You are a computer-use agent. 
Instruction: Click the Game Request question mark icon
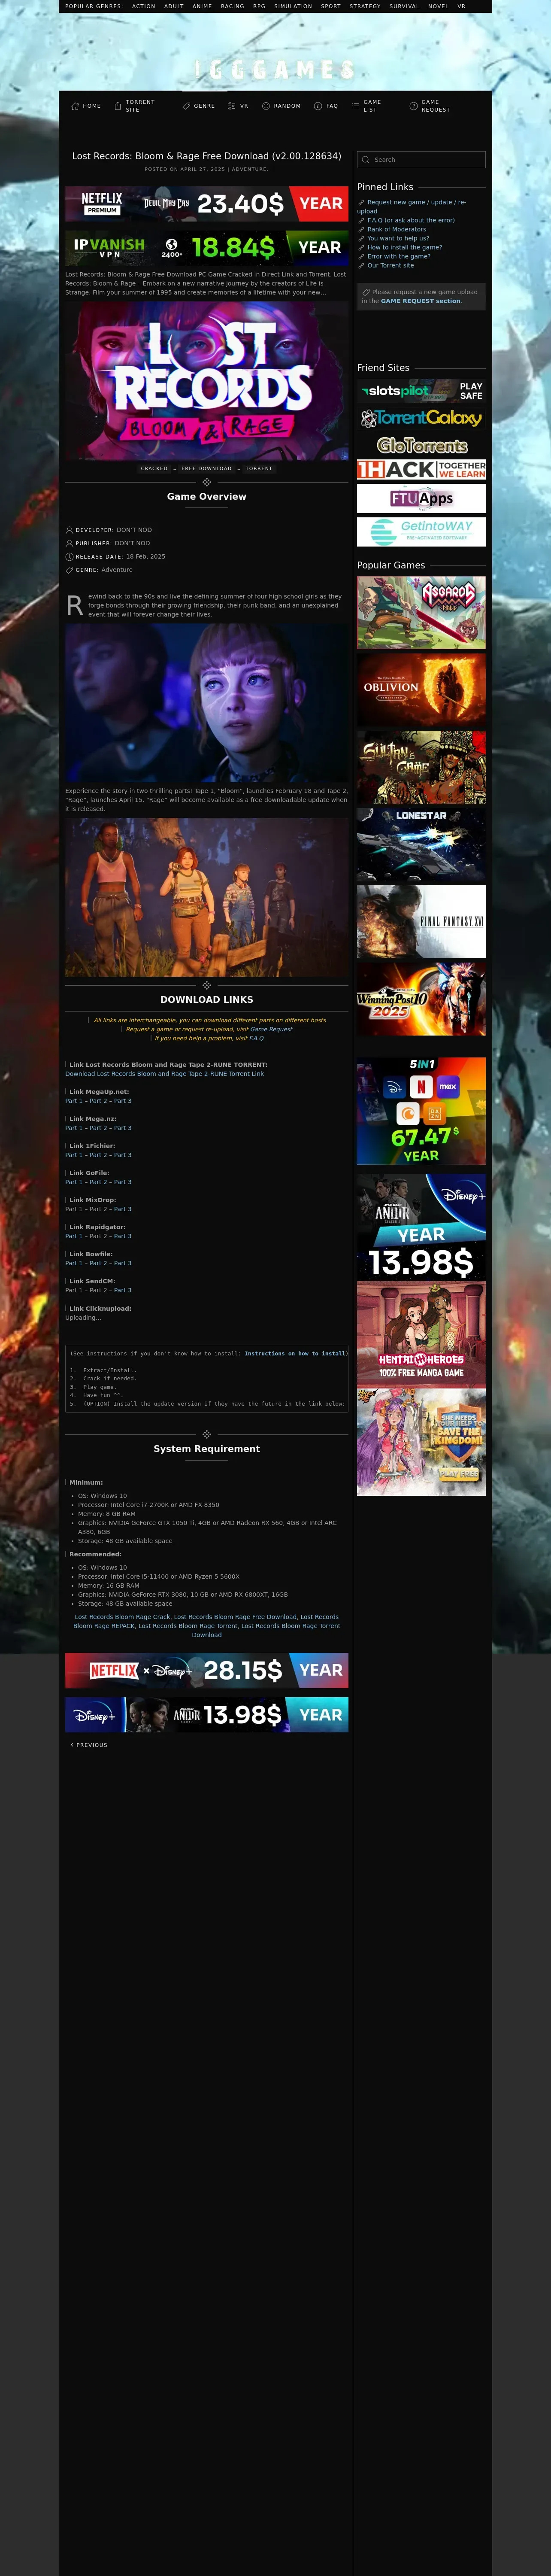[414, 106]
